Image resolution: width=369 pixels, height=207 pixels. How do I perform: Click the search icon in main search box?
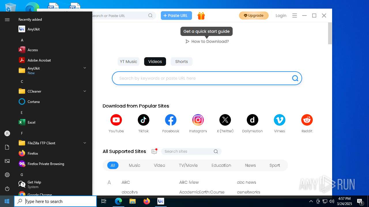[x=295, y=78]
